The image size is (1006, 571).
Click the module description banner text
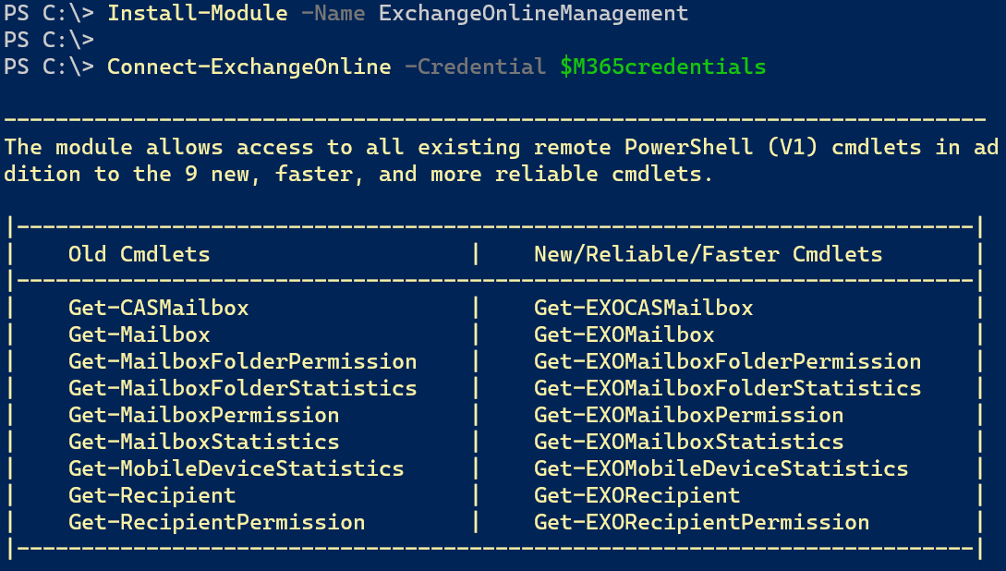(x=502, y=161)
